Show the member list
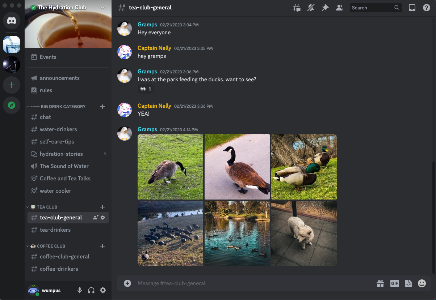This screenshot has width=436, height=300. pos(339,7)
